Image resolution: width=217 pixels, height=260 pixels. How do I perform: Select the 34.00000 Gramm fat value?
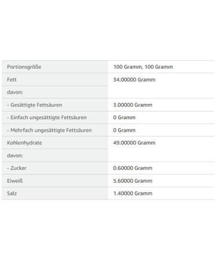coord(134,80)
